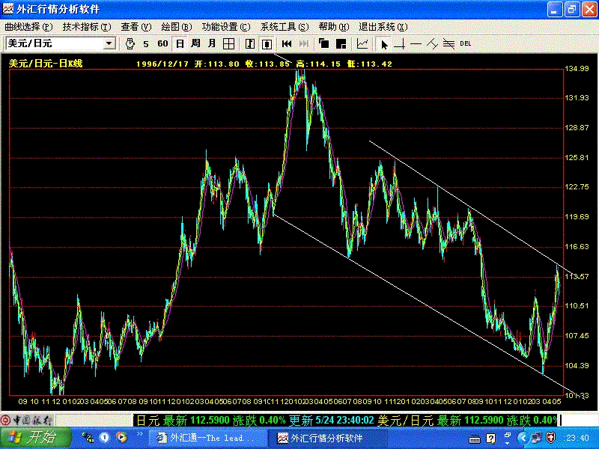Click the 125.81 price axis label
This screenshot has height=449, width=599.
tap(577, 157)
